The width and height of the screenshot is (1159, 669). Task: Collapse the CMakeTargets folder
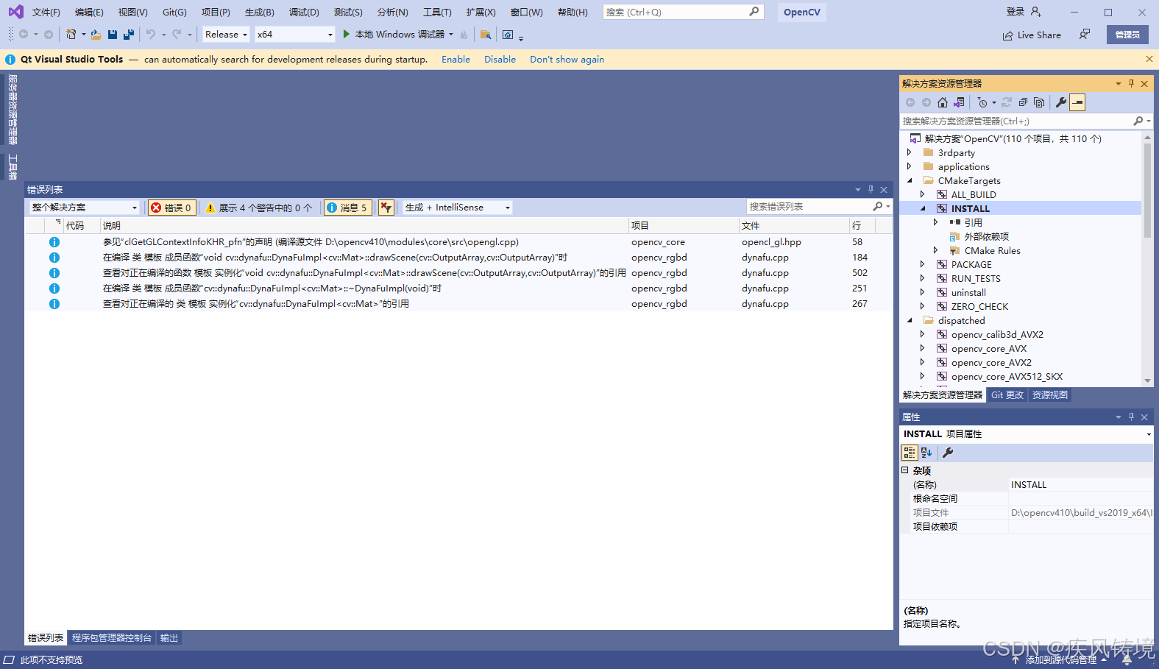click(910, 180)
